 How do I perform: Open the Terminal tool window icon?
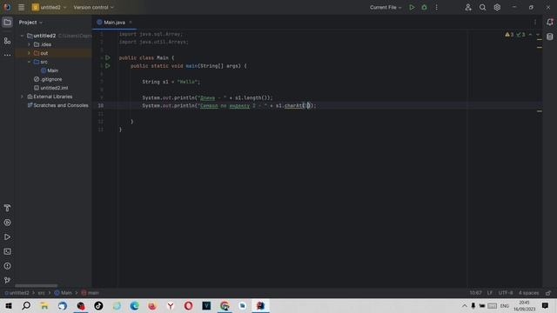click(7, 251)
